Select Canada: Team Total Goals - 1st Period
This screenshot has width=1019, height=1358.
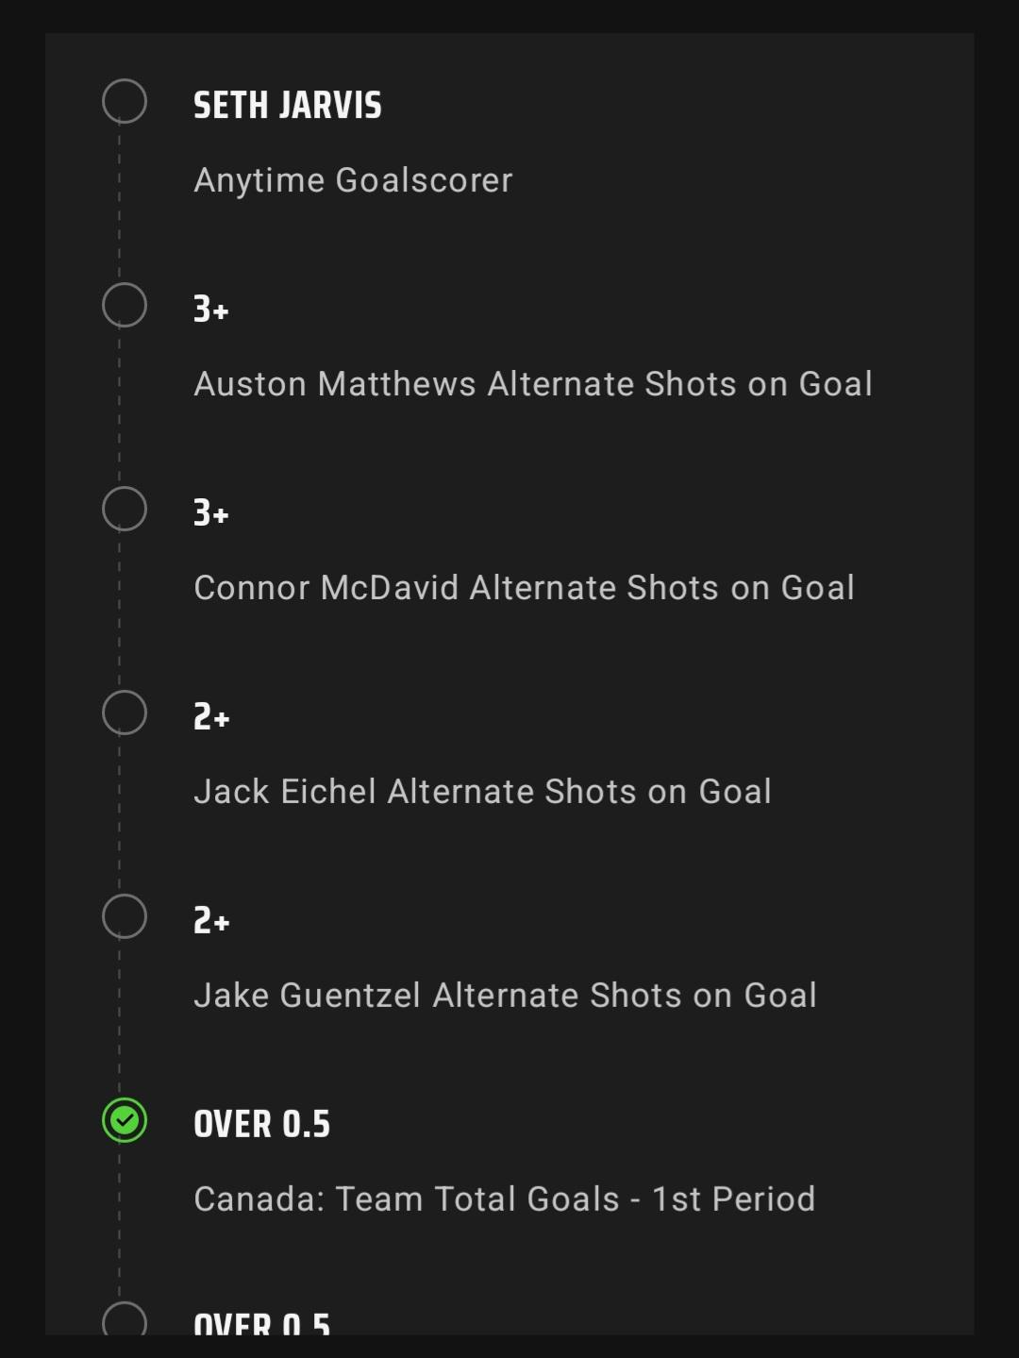[505, 1199]
